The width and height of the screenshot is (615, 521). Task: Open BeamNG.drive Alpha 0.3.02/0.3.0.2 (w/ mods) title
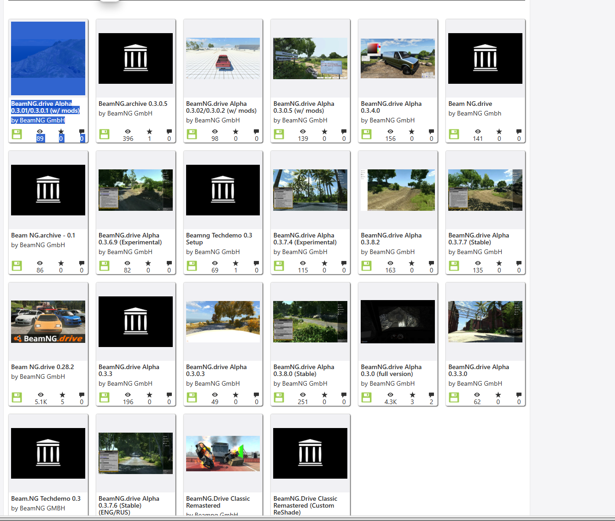(x=221, y=107)
